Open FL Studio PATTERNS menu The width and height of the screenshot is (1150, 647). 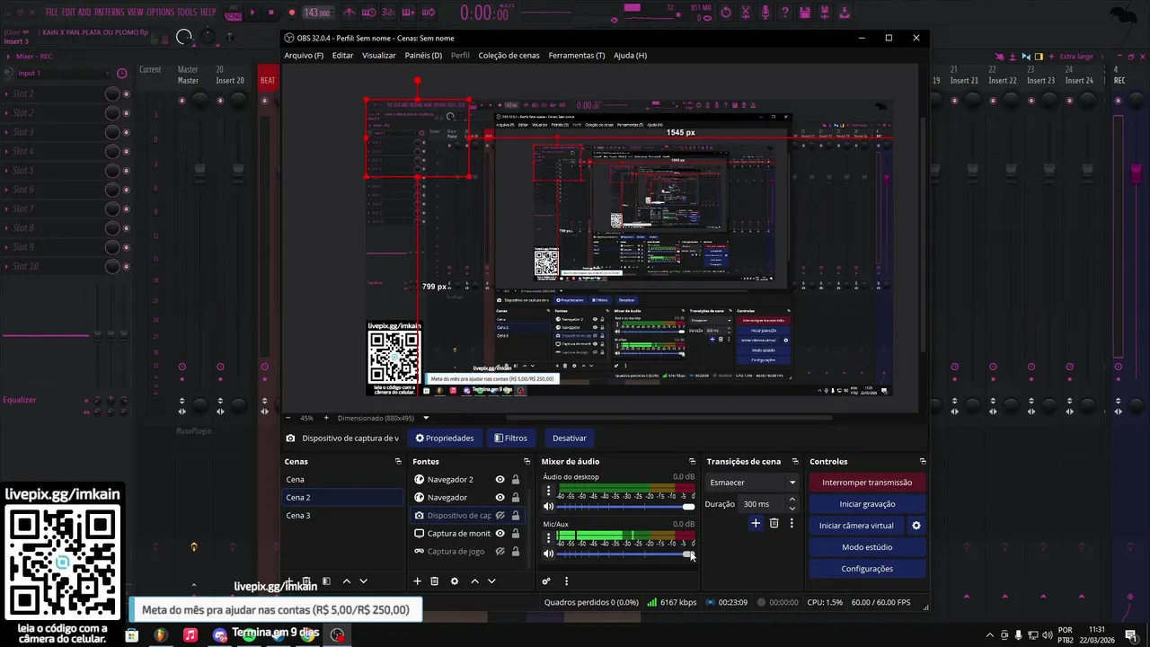(x=109, y=13)
